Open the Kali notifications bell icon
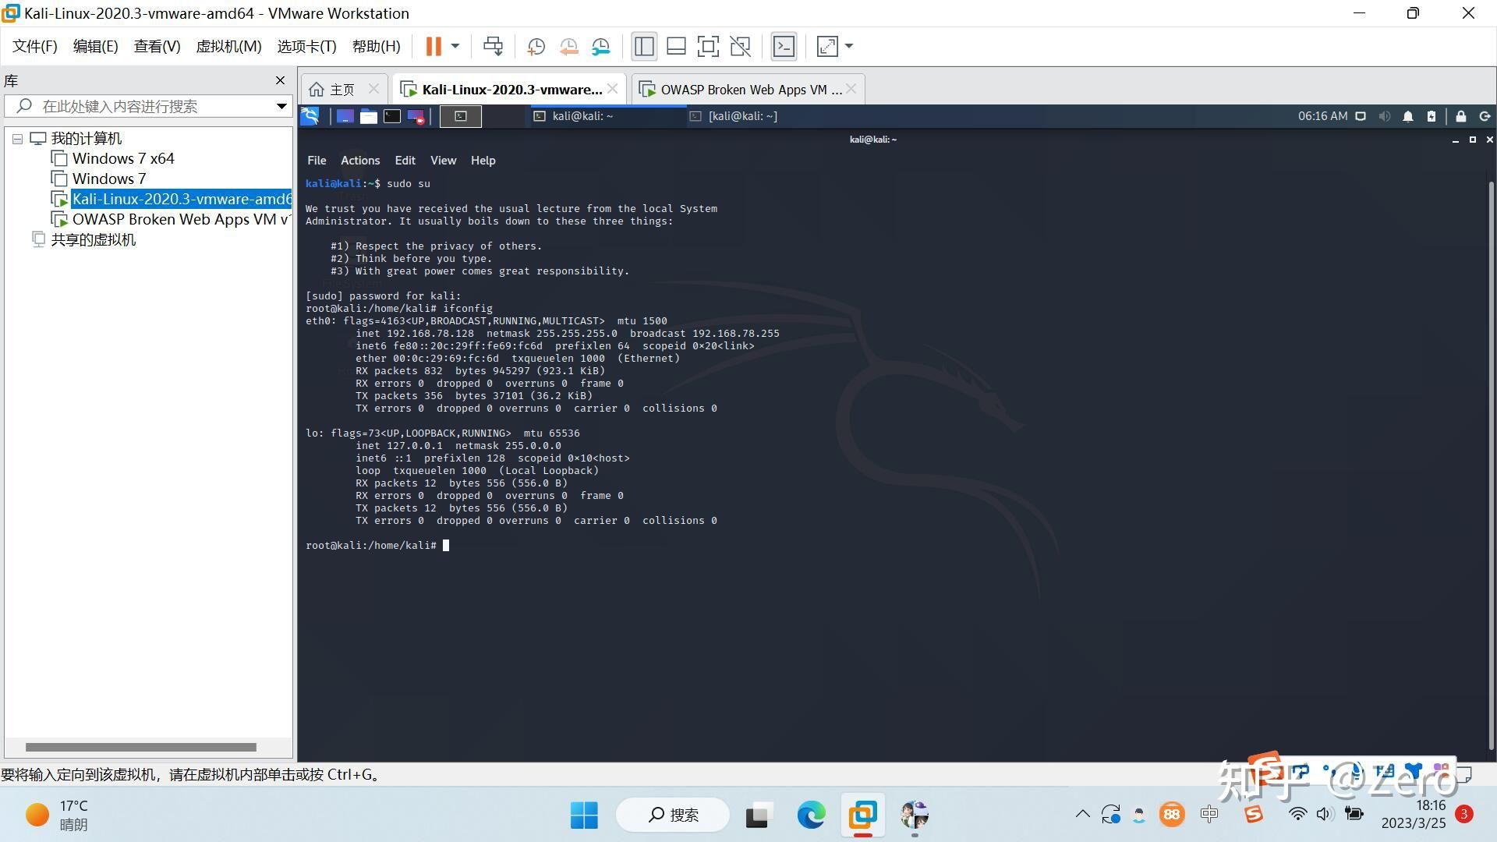Screen dimensions: 1497x842 tap(1408, 116)
